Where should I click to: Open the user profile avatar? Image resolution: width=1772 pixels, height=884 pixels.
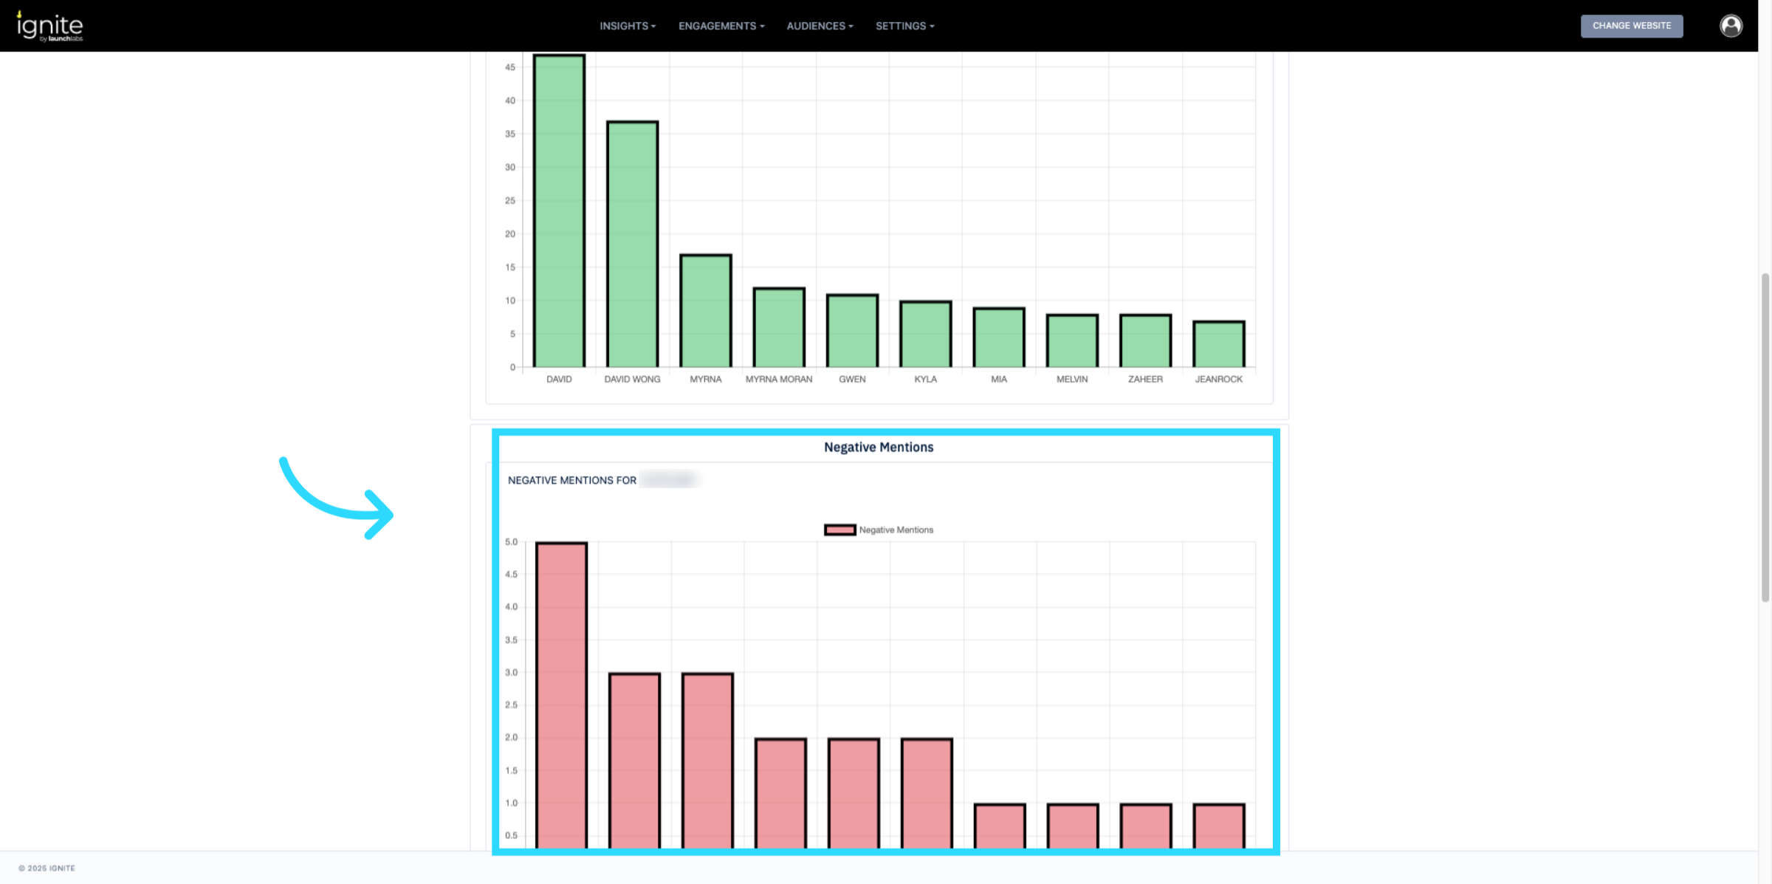tap(1731, 26)
